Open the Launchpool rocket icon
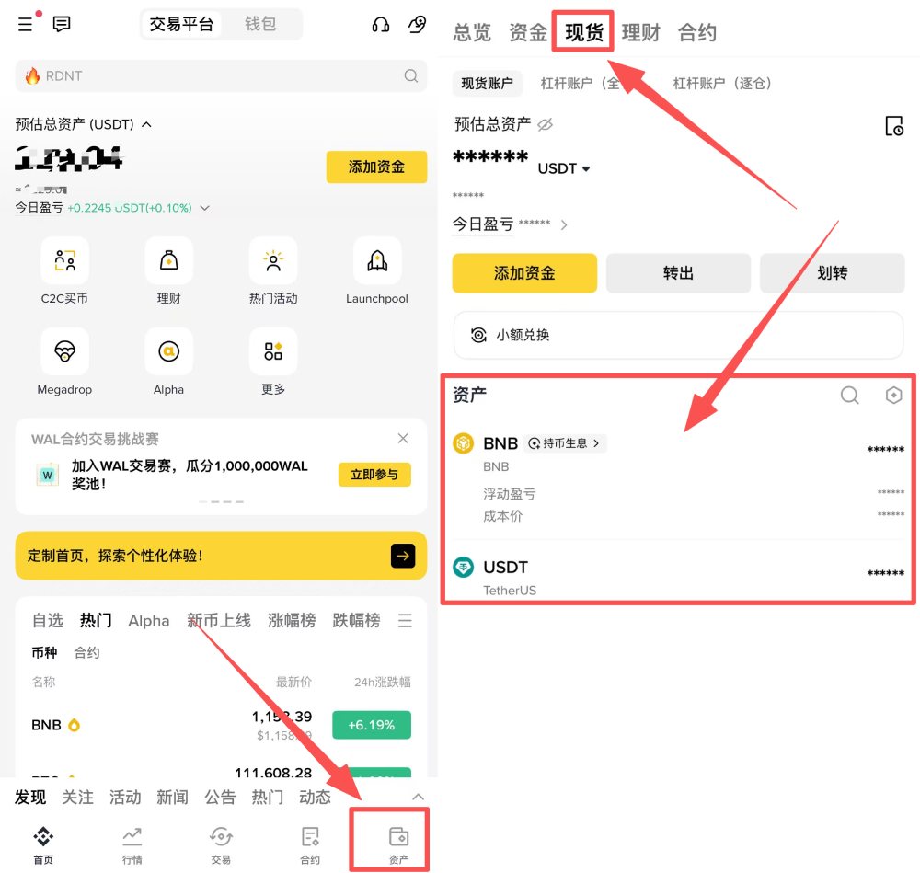The width and height of the screenshot is (920, 873). 377,260
